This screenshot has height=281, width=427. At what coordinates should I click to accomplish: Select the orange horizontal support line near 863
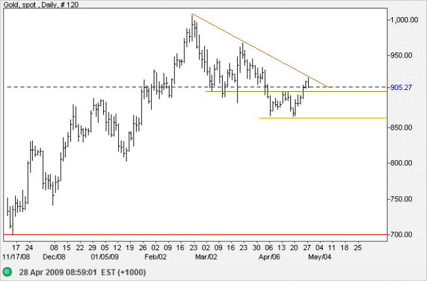[323, 118]
